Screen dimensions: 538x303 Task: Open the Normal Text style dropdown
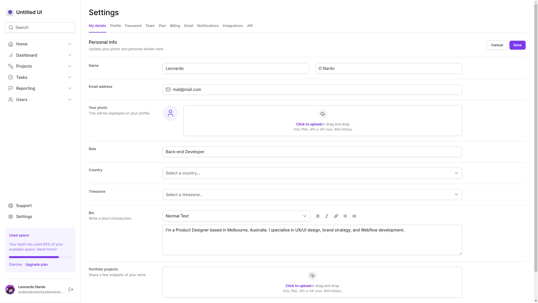coord(236,216)
